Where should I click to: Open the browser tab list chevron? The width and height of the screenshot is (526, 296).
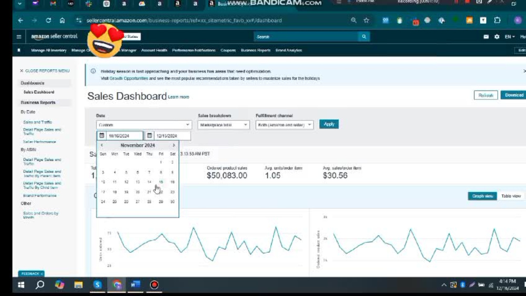point(19,4)
